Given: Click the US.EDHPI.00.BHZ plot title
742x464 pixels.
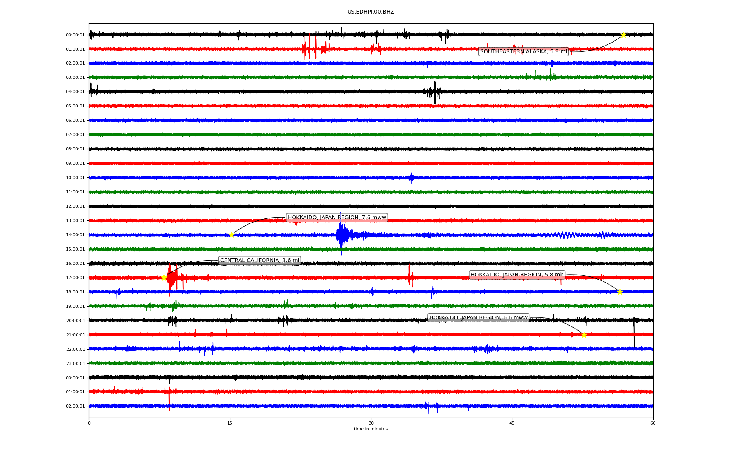Looking at the screenshot, I should tap(371, 12).
